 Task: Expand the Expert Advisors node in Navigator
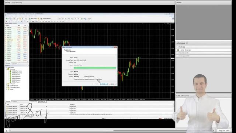pyautogui.click(x=7, y=86)
